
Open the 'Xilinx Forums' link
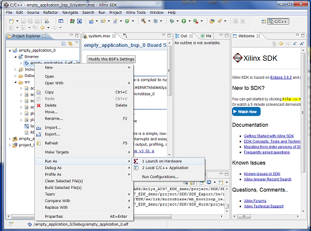coord(255,201)
